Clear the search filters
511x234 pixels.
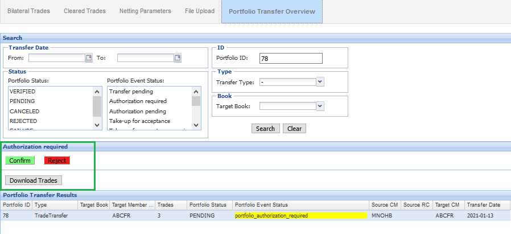(294, 129)
